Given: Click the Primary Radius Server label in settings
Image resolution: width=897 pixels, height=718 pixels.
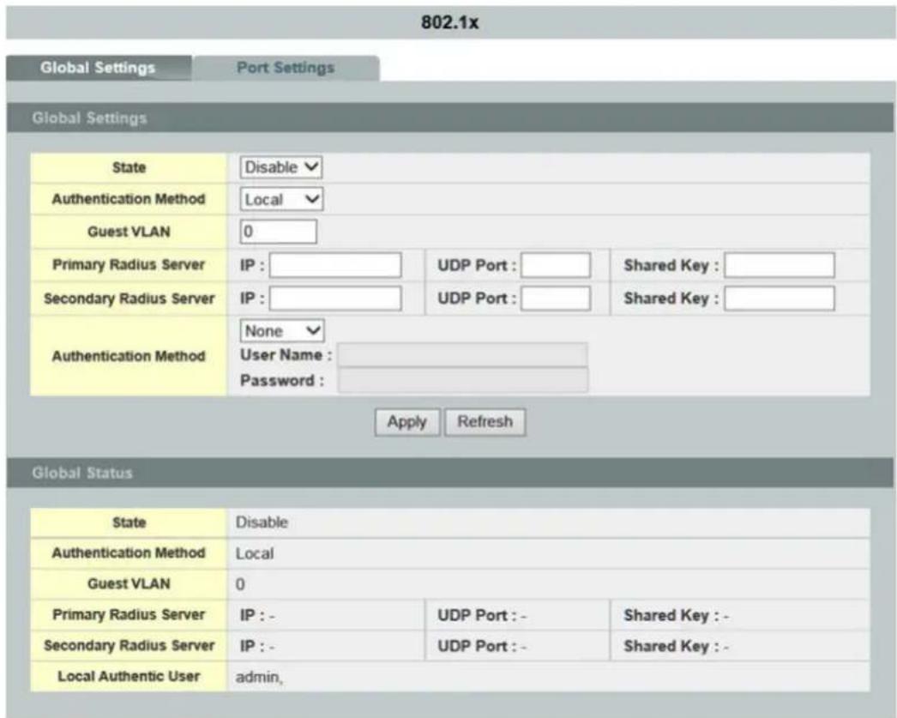Looking at the screenshot, I should 129,265.
